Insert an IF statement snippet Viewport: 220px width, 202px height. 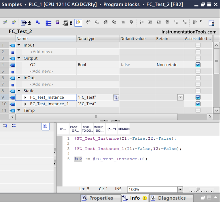click(63, 129)
